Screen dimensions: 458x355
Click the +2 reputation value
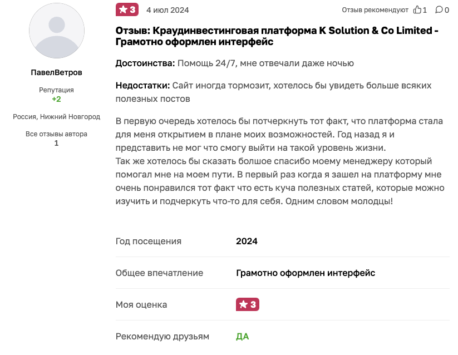click(x=56, y=99)
